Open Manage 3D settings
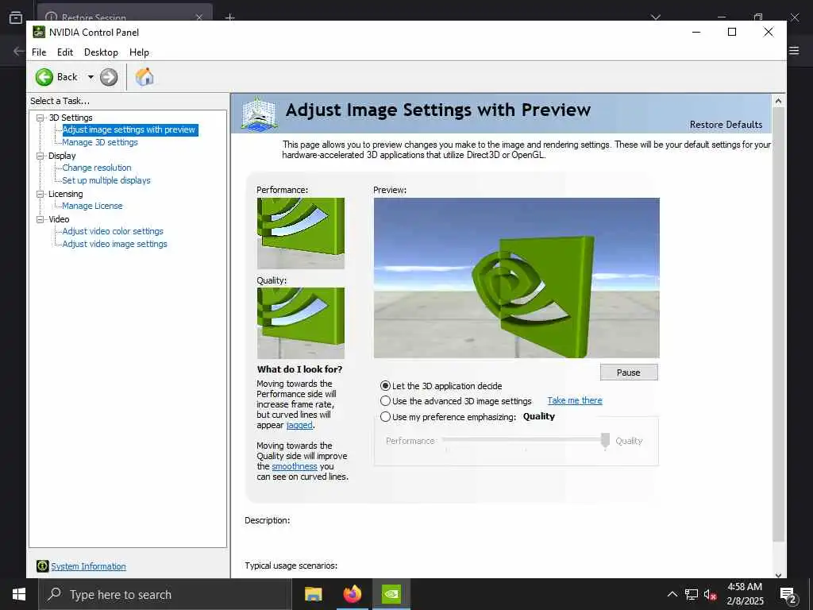 pos(100,142)
